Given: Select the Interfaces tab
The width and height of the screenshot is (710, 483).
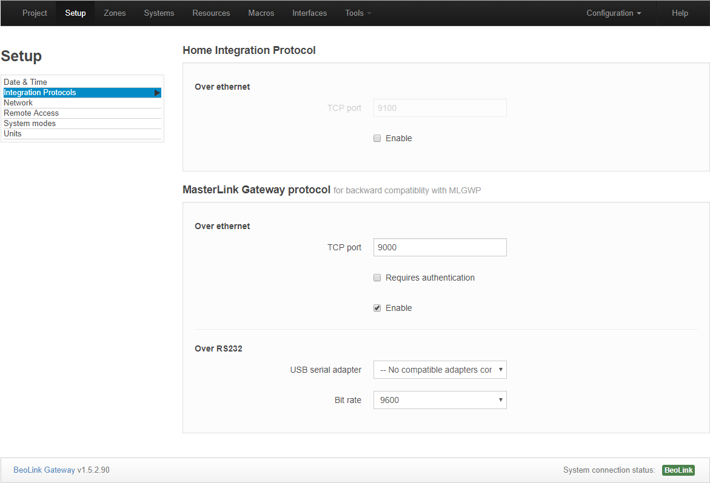Looking at the screenshot, I should 309,13.
